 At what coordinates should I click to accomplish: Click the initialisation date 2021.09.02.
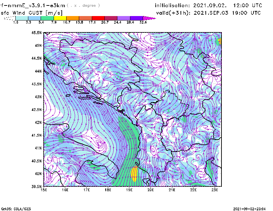[210, 5]
